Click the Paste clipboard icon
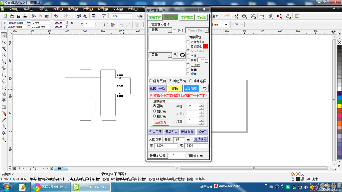 47,16
